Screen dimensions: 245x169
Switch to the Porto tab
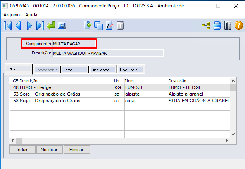coord(74,70)
